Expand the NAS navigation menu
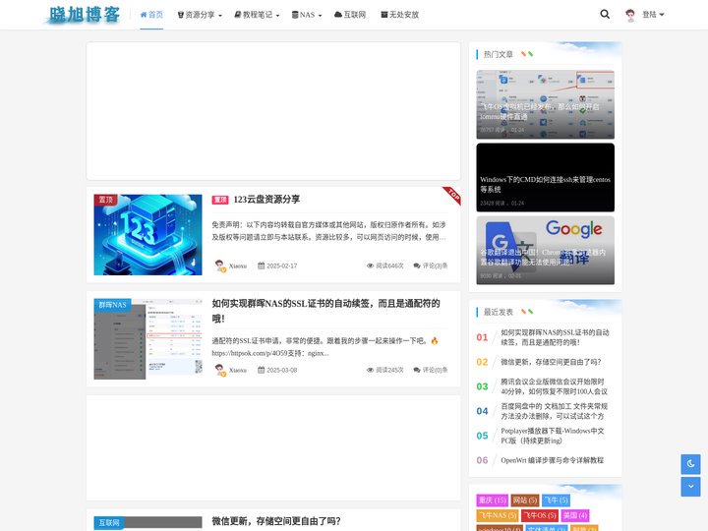This screenshot has width=708, height=531. pos(307,15)
